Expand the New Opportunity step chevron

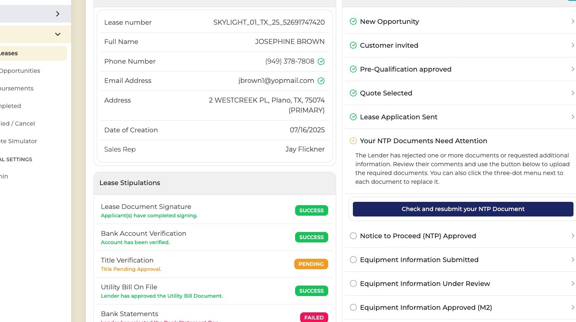[x=573, y=21]
